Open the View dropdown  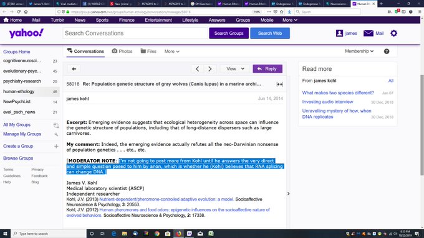coord(235,69)
